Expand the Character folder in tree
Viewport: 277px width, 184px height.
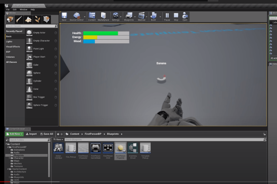click(x=9, y=158)
